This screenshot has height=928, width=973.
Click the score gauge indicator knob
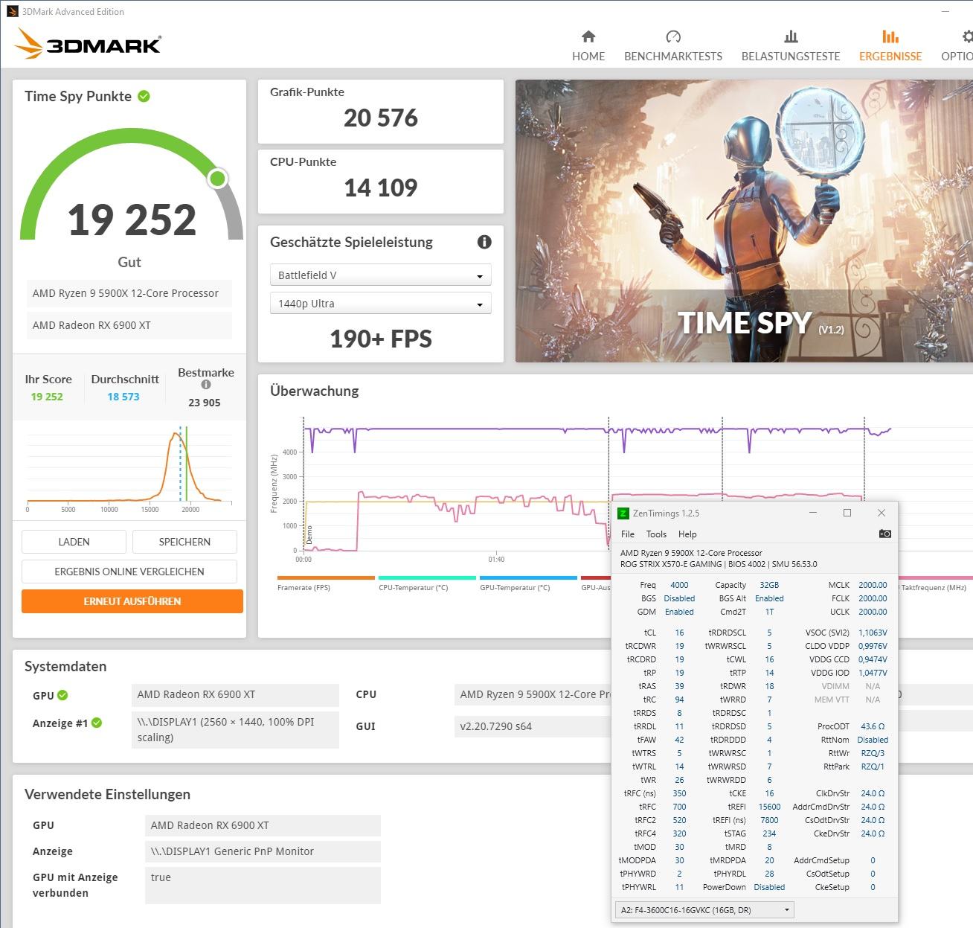tap(217, 179)
